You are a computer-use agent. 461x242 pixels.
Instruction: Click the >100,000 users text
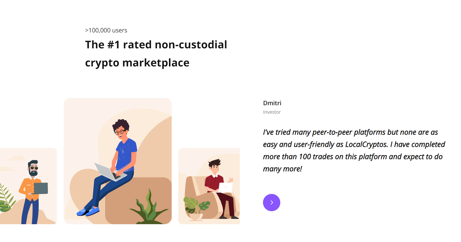click(x=106, y=30)
